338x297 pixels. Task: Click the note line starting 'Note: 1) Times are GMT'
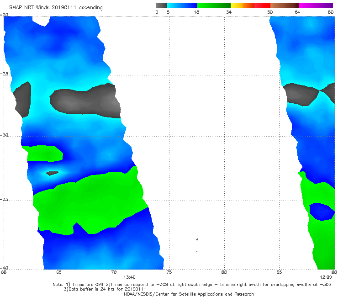pyautogui.click(x=192, y=285)
